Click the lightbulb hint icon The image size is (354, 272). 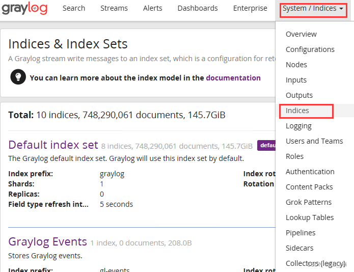tap(18, 77)
